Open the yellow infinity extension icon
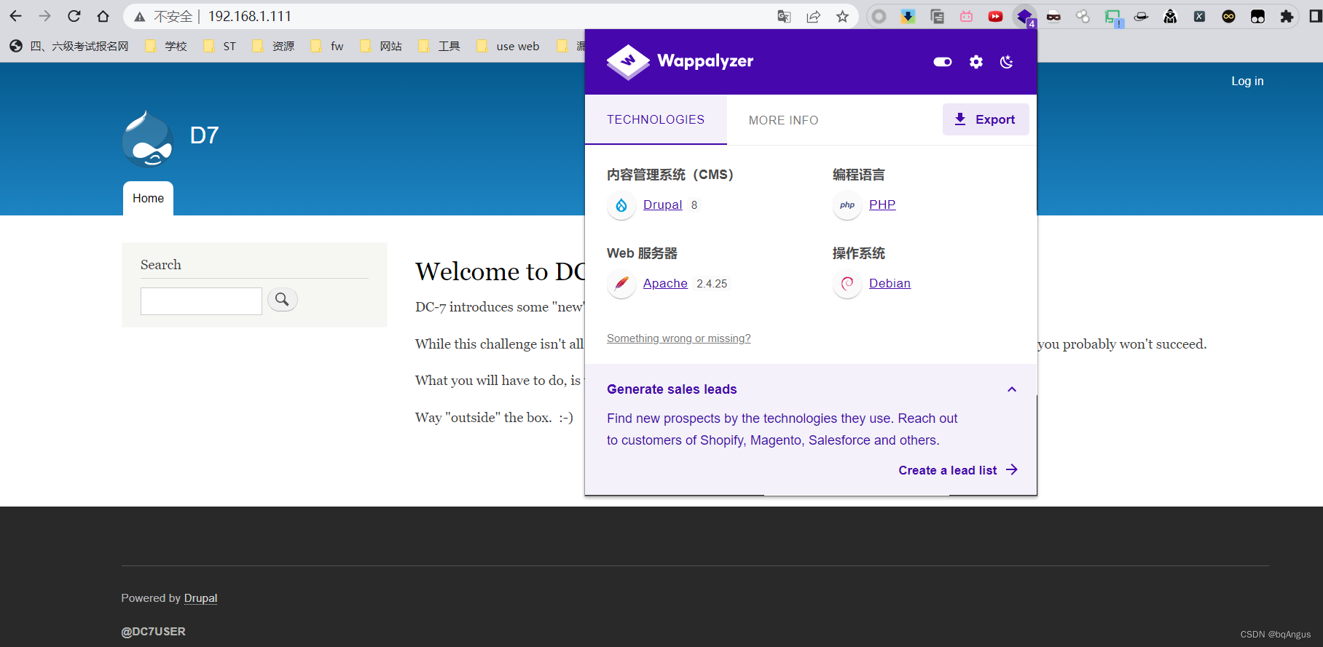This screenshot has width=1323, height=647. [1228, 17]
